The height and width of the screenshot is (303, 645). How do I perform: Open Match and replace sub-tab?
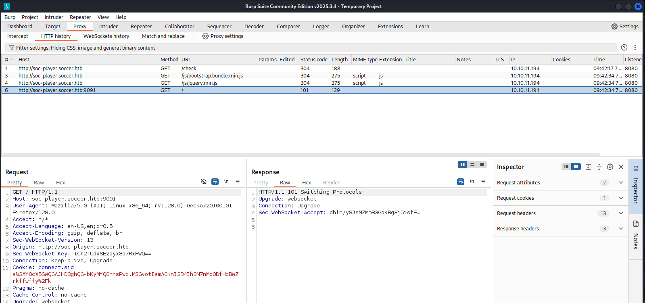pyautogui.click(x=163, y=36)
